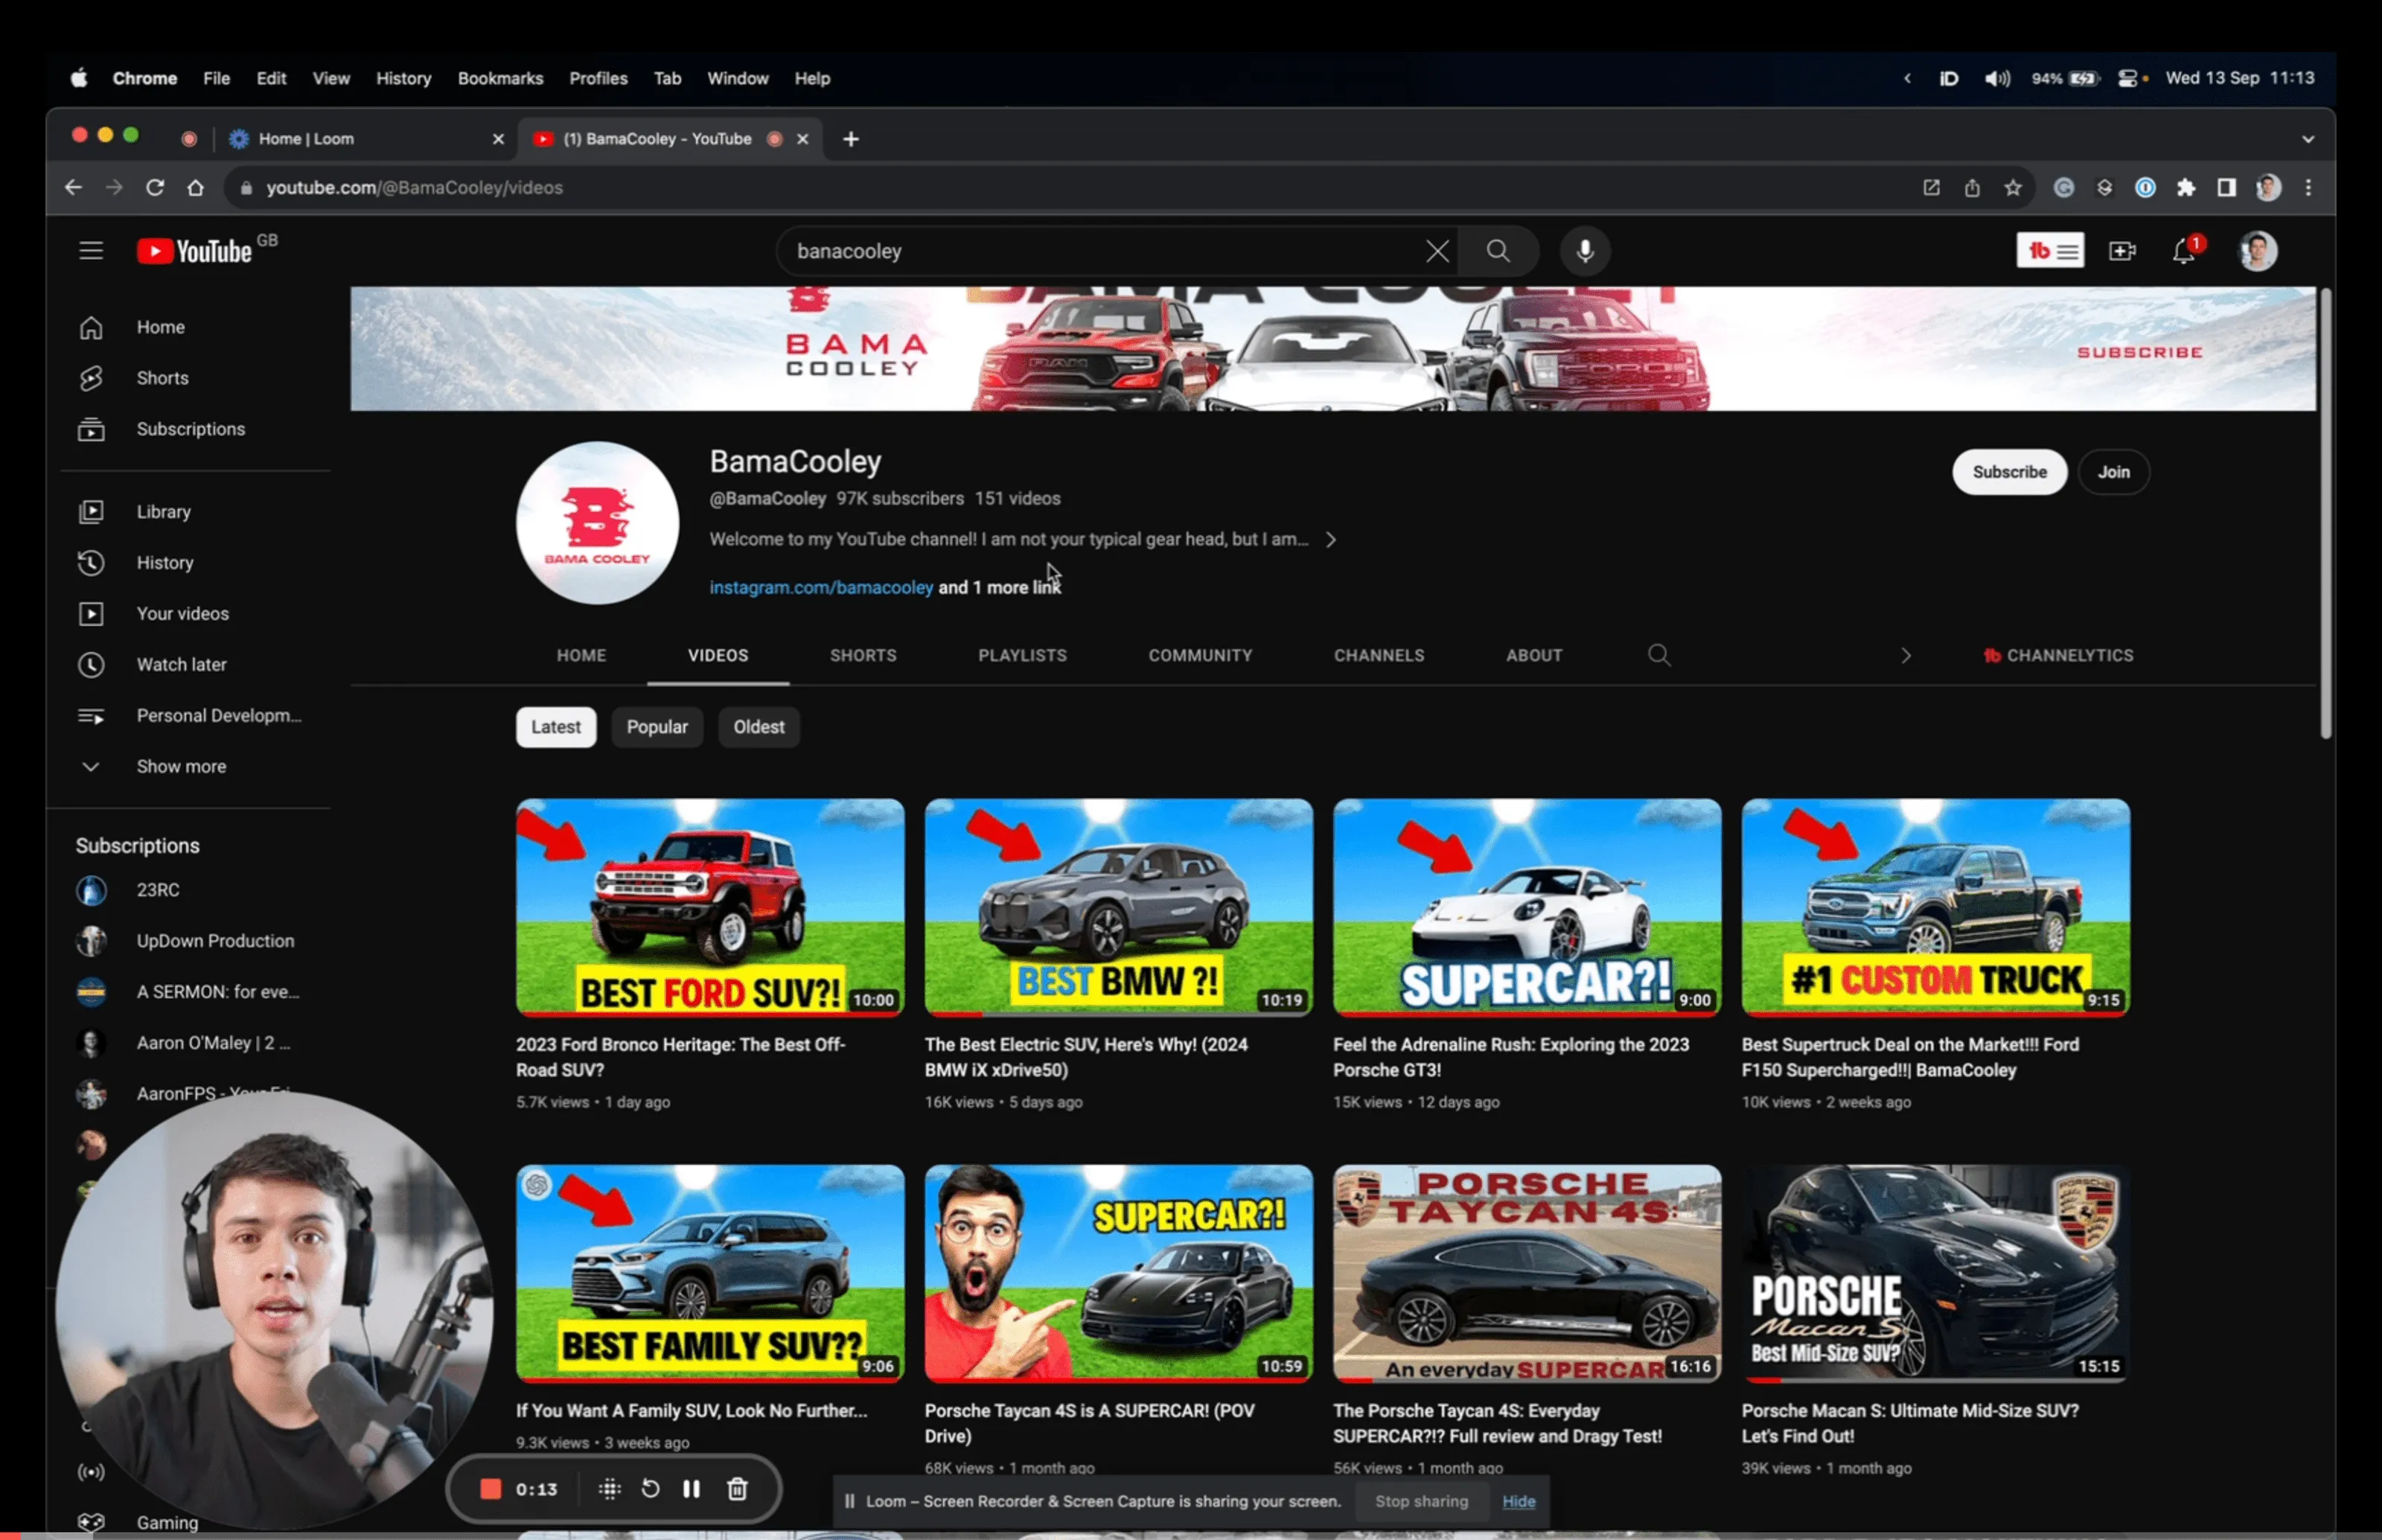Image resolution: width=2382 pixels, height=1540 pixels.
Task: Click the Chrome address bar URL
Action: [x=414, y=187]
